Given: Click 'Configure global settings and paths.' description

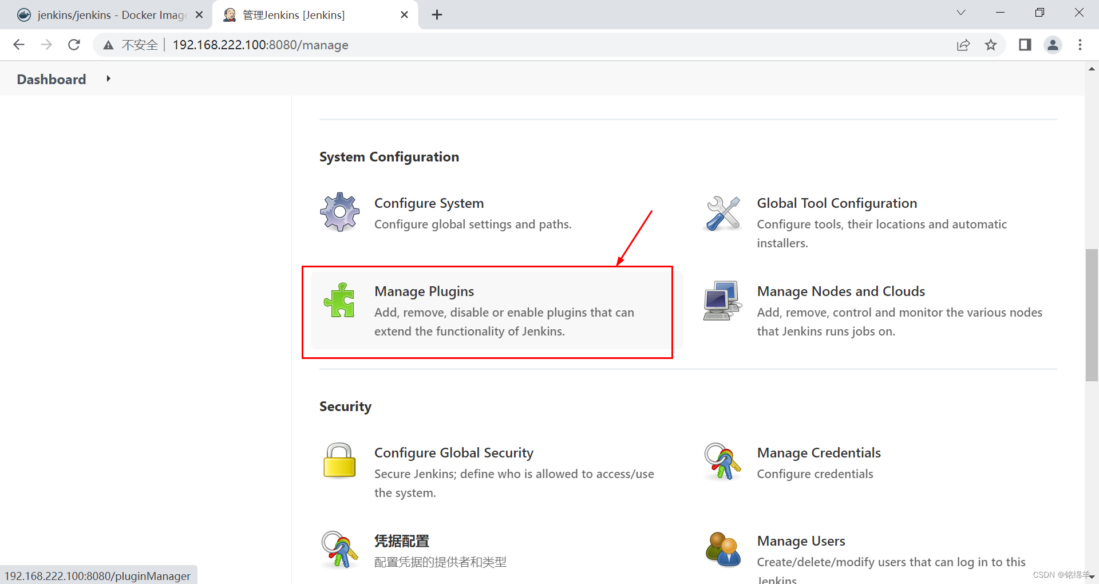Looking at the screenshot, I should click(473, 224).
